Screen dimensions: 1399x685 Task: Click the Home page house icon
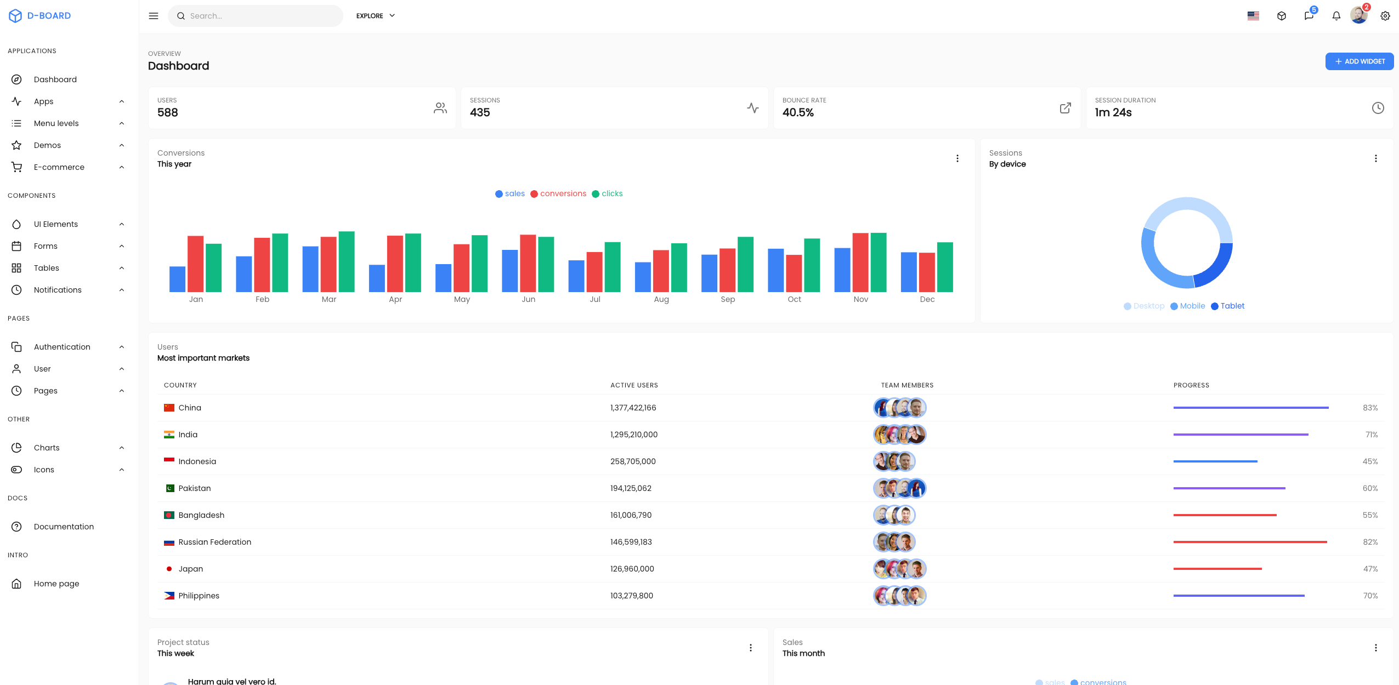point(16,584)
